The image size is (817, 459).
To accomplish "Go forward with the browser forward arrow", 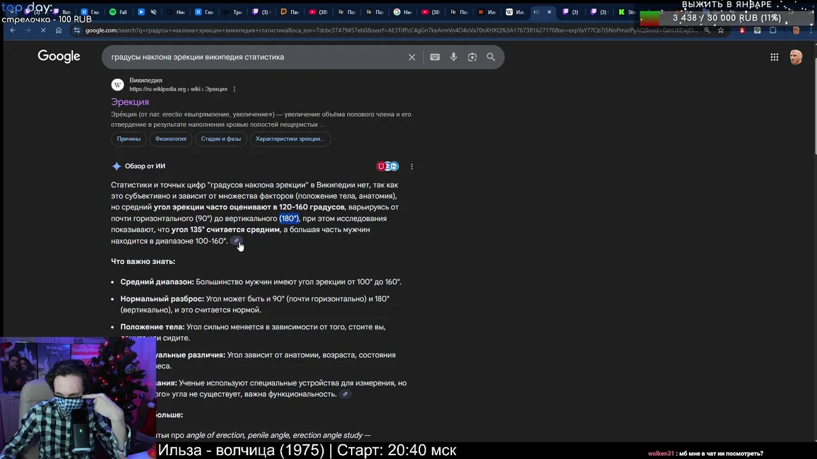I will tap(27, 31).
